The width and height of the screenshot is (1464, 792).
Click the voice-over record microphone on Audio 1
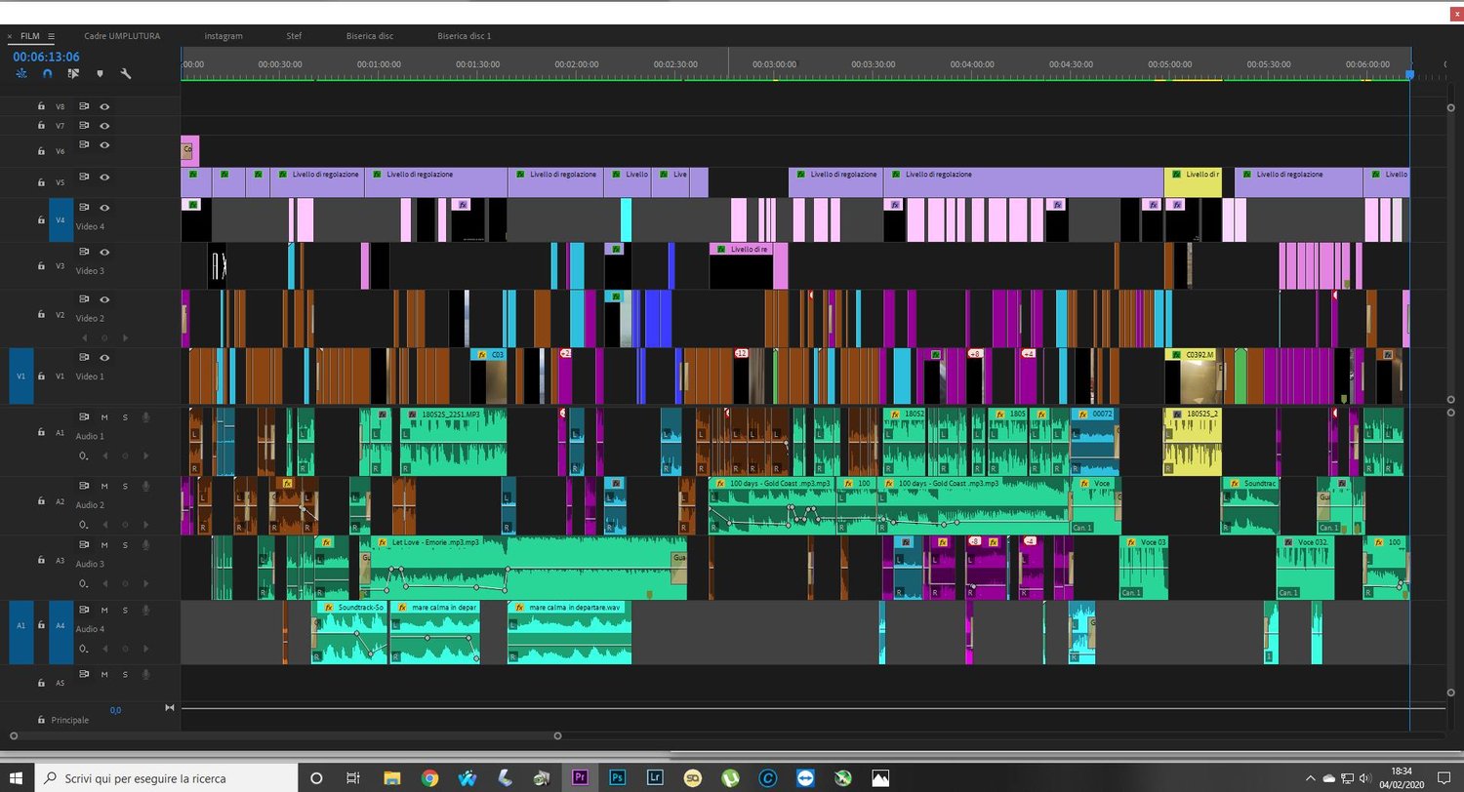(x=145, y=417)
